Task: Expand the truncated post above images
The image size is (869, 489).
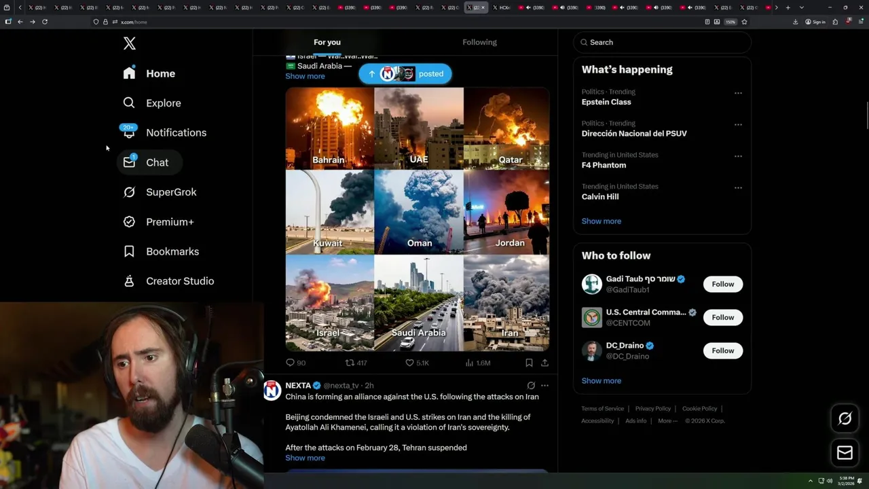Action: pyautogui.click(x=305, y=76)
